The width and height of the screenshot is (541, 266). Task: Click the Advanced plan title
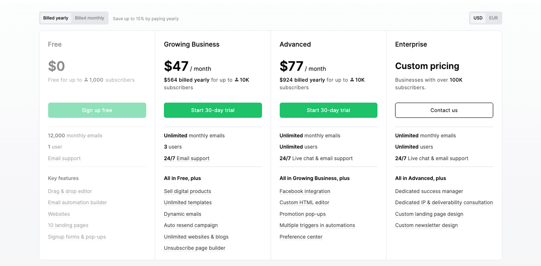[295, 44]
